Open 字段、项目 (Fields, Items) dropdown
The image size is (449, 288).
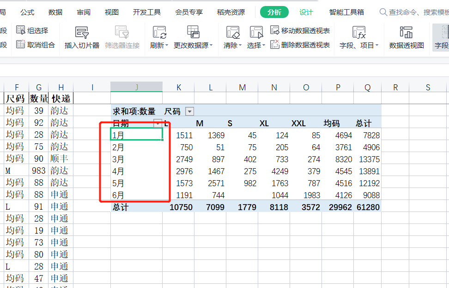tap(359, 46)
